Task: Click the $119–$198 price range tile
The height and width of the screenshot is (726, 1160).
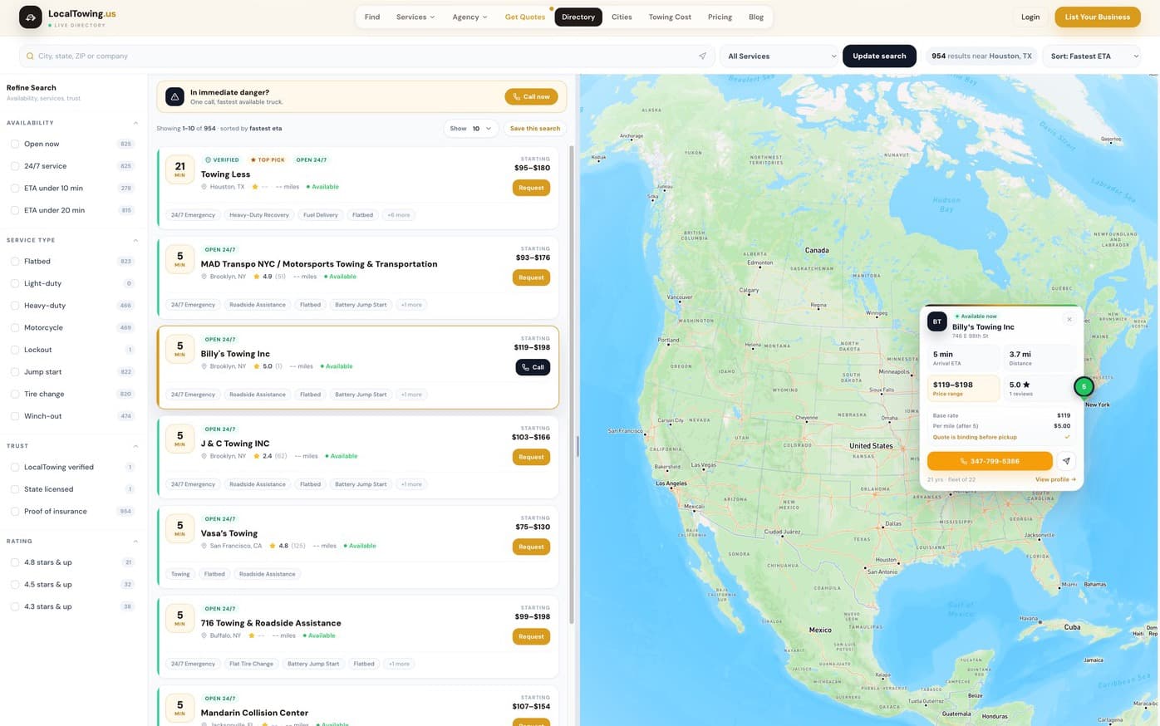Action: (x=963, y=388)
